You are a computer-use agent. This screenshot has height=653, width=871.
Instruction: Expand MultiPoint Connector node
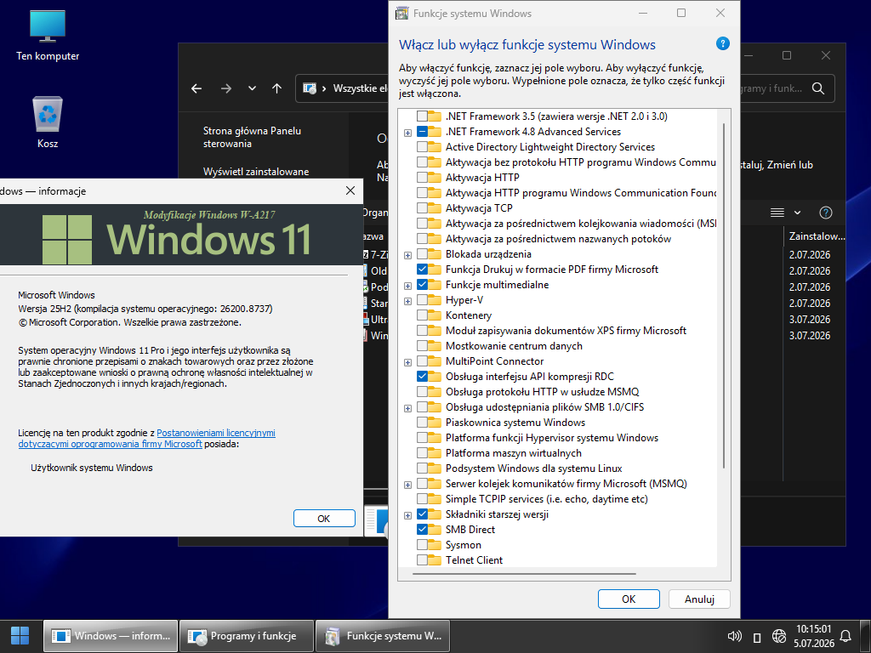coord(407,362)
